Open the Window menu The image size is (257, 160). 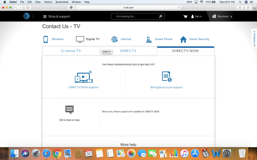click(x=76, y=2)
